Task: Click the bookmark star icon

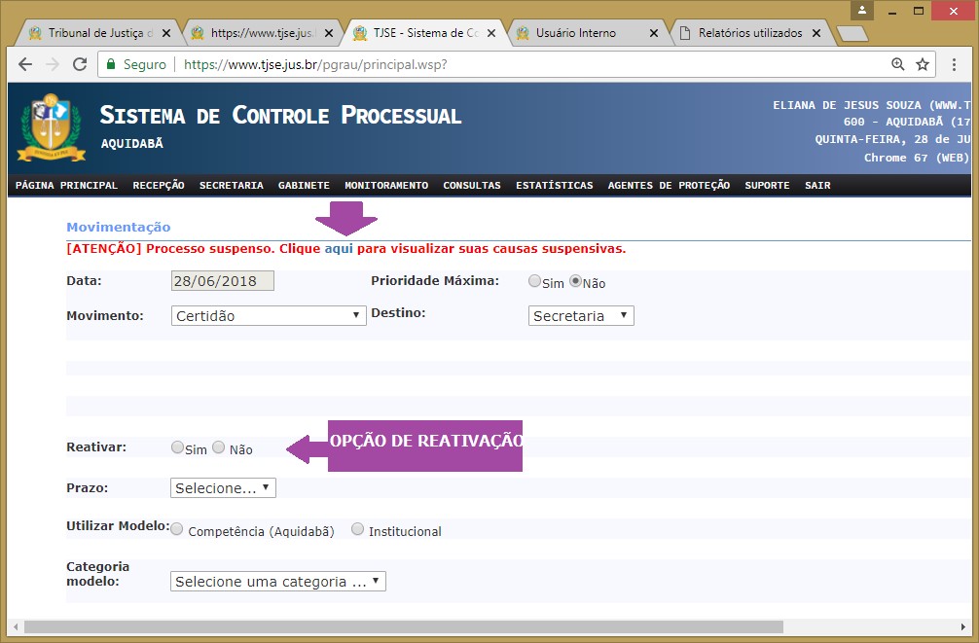Action: [923, 64]
